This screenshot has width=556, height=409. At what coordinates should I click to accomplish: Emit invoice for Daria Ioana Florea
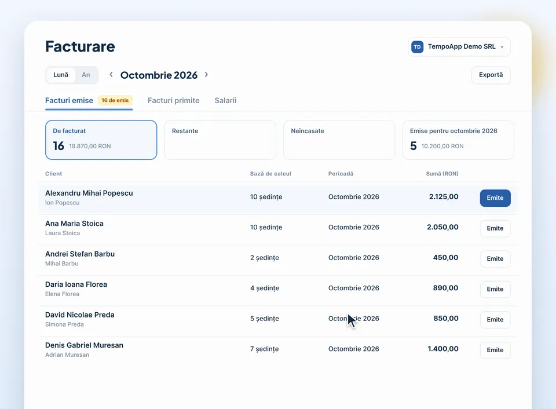[x=495, y=289]
